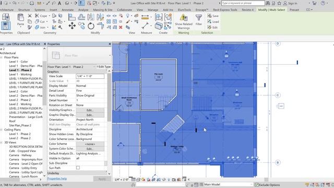The width and height of the screenshot is (334, 188).
Task: Save the current selection set
Action: coord(213,16)
